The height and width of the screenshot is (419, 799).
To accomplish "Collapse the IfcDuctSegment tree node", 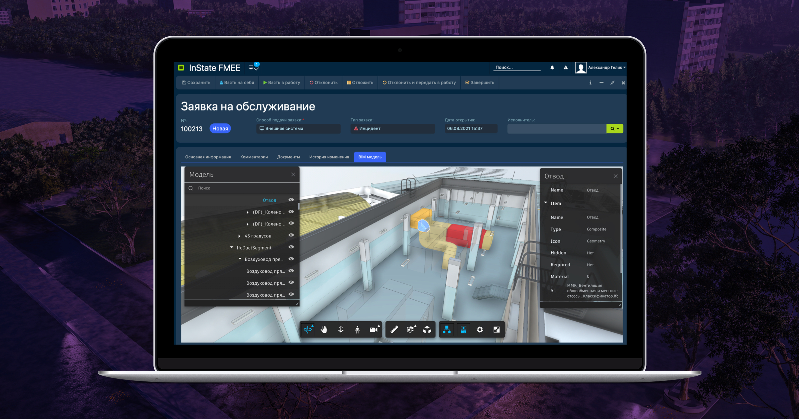I will pos(232,247).
